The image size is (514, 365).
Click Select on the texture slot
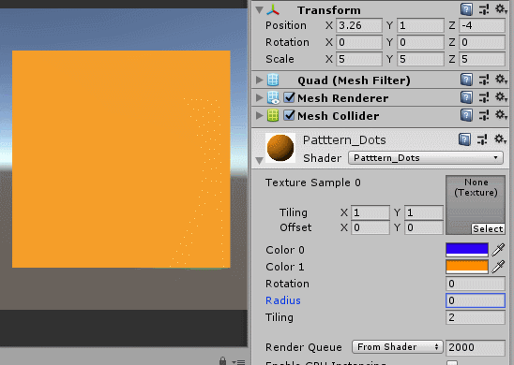(488, 228)
